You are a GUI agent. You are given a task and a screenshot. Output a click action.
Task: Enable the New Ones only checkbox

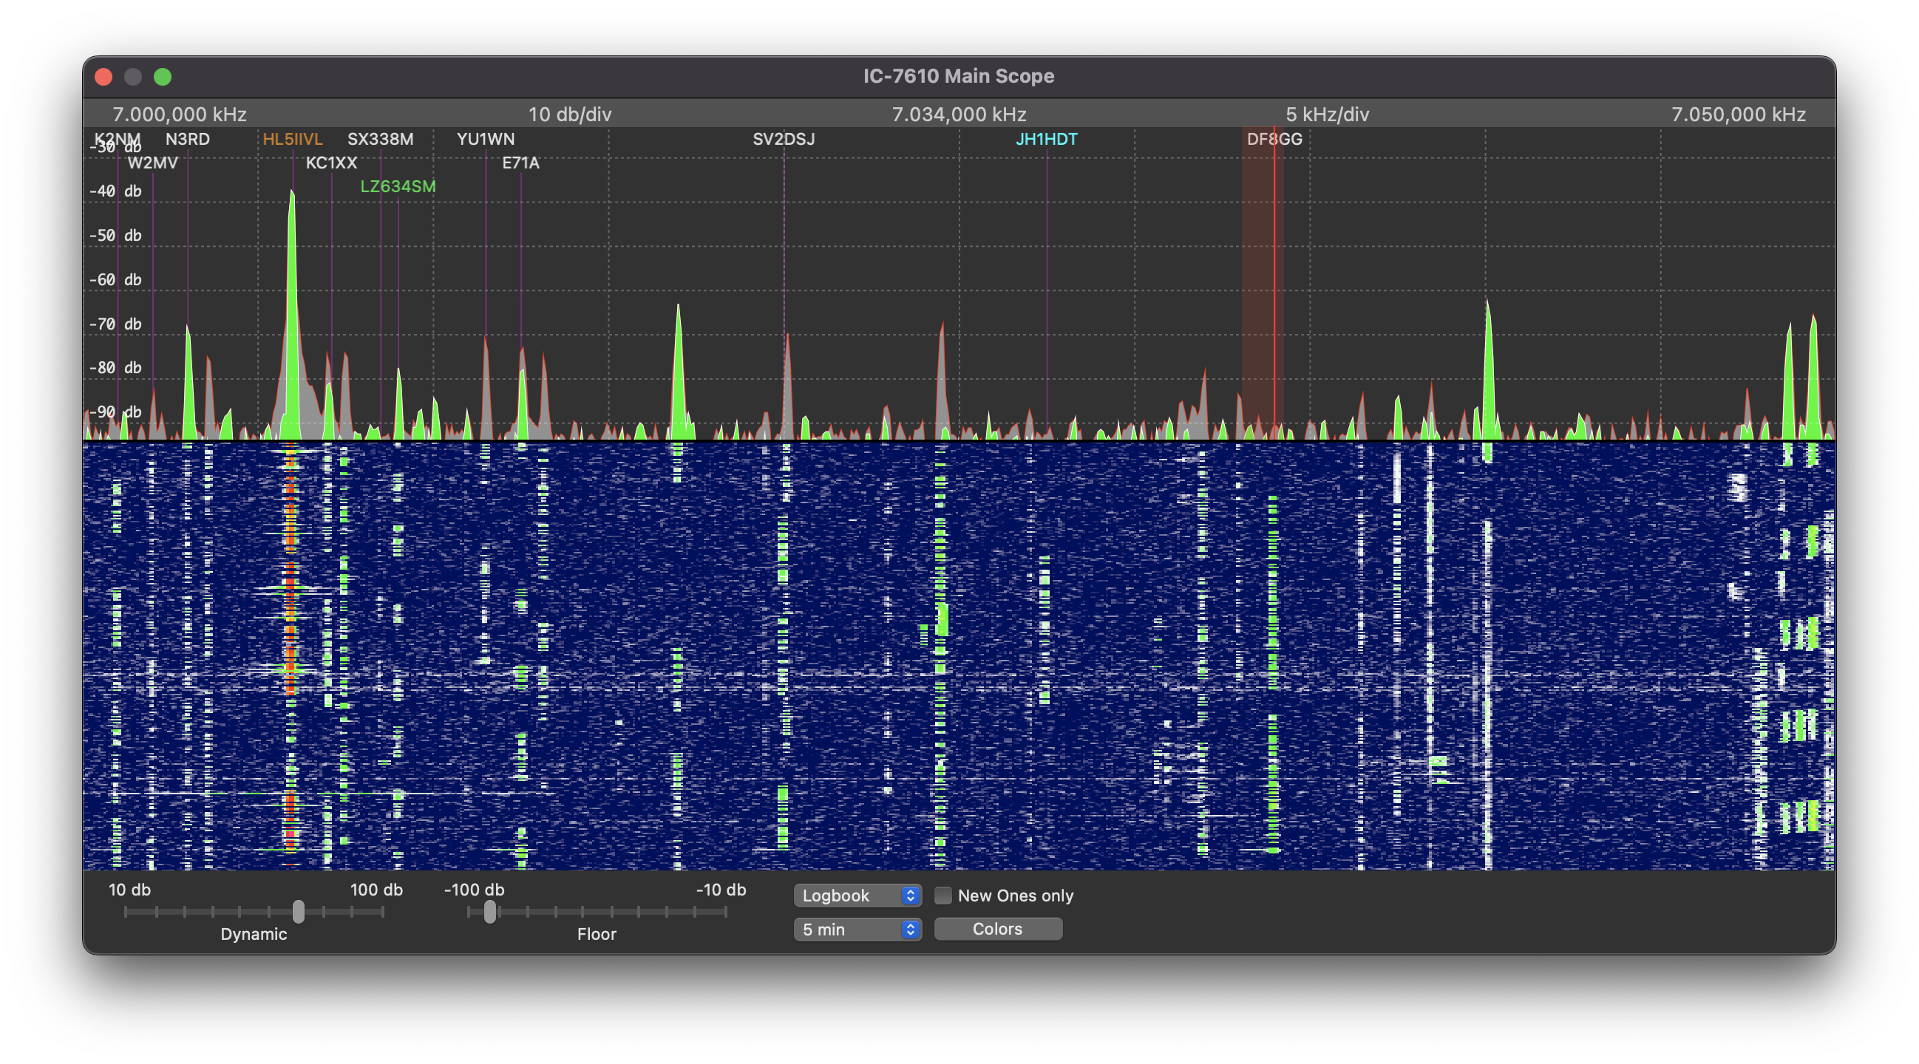(x=942, y=896)
